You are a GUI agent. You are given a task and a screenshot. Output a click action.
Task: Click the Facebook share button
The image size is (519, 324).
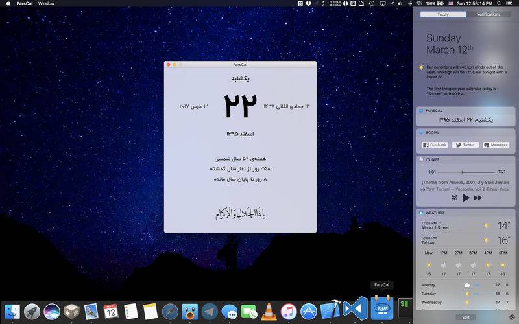point(435,145)
